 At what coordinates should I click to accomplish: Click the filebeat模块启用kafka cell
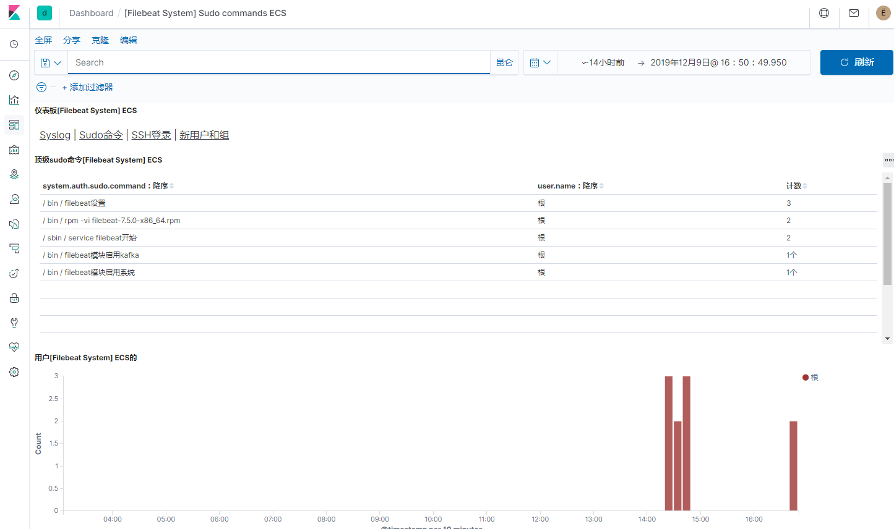pos(91,255)
